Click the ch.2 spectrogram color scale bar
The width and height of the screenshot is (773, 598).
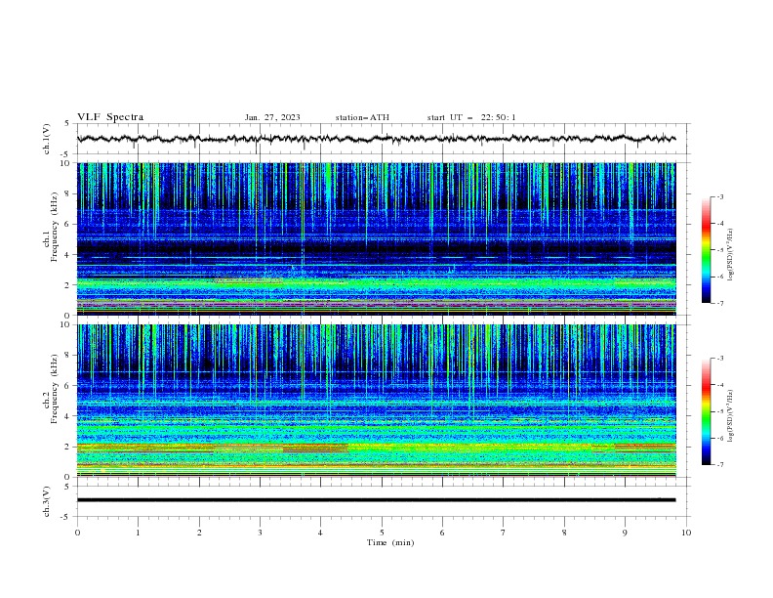(x=706, y=411)
